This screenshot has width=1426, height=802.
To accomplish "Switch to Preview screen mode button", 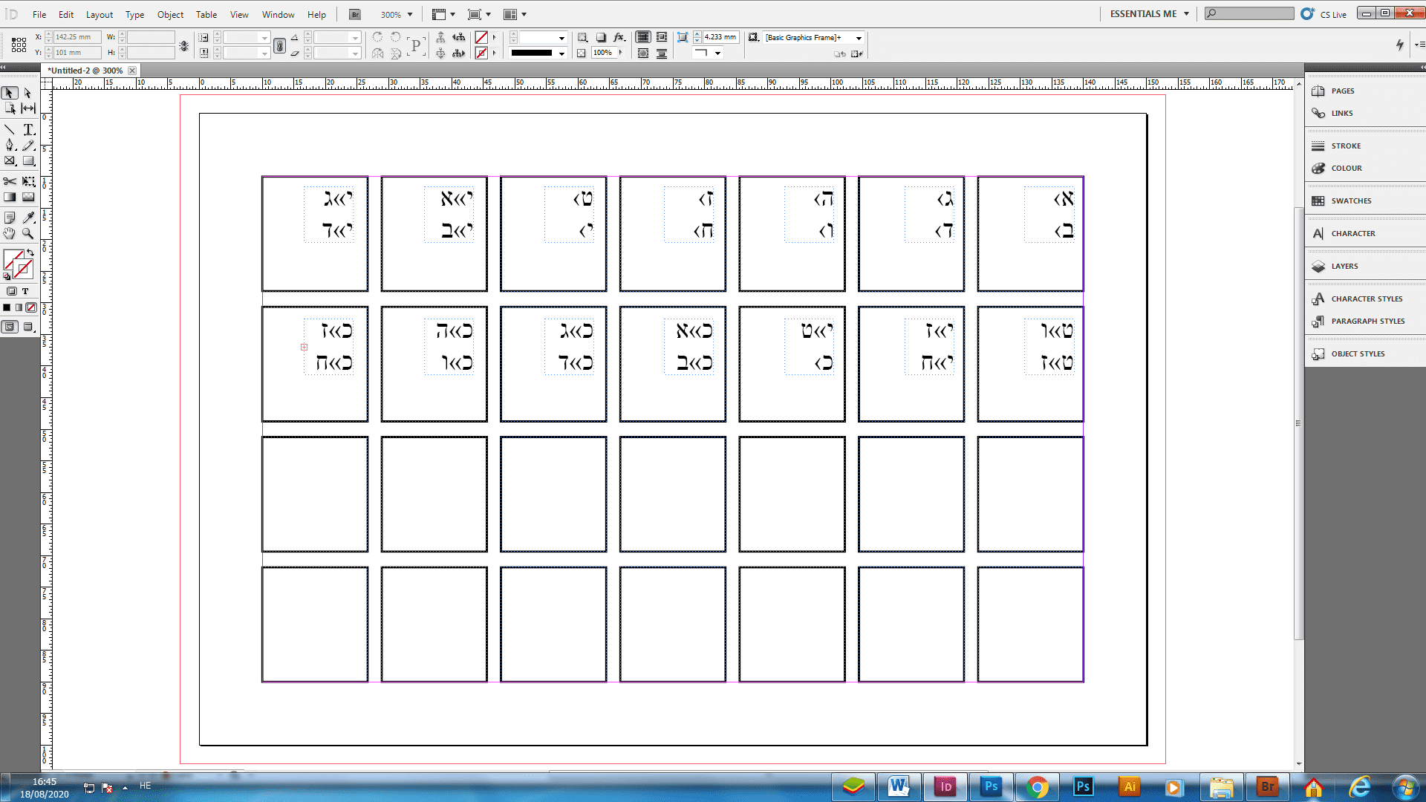I will click(29, 327).
